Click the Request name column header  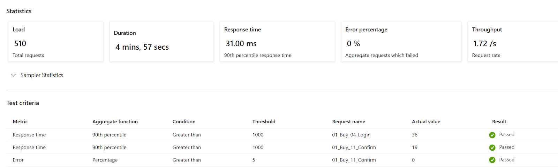click(x=349, y=122)
